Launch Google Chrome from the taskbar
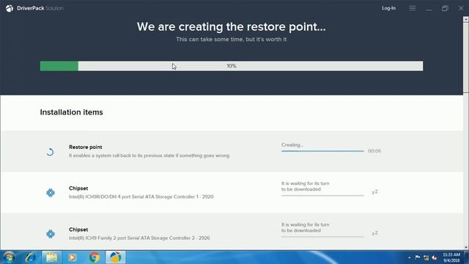This screenshot has width=469, height=264. tap(95, 257)
